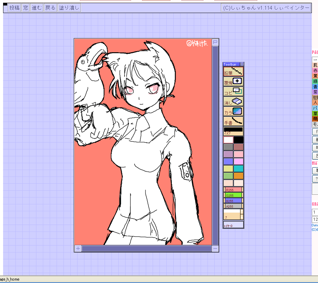Click the A255 alpha slider
The width and height of the screenshot is (318, 283).
point(233,206)
